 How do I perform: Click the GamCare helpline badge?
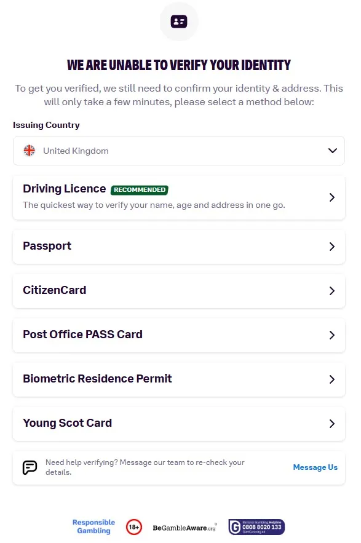(x=256, y=527)
